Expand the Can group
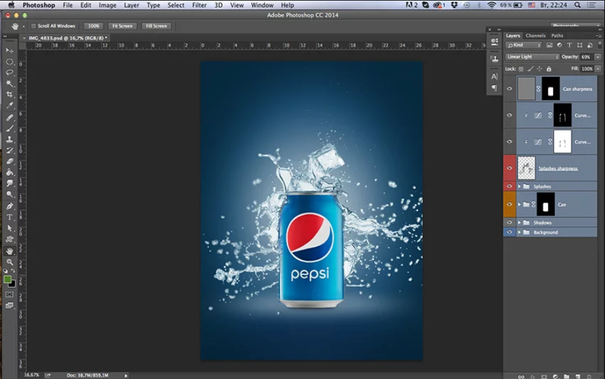Screen dimensions: 605x379 click(520, 204)
